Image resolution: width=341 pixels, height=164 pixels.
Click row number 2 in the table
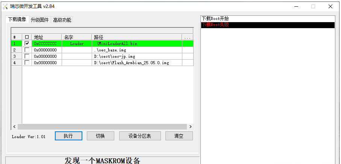pyautogui.click(x=17, y=50)
